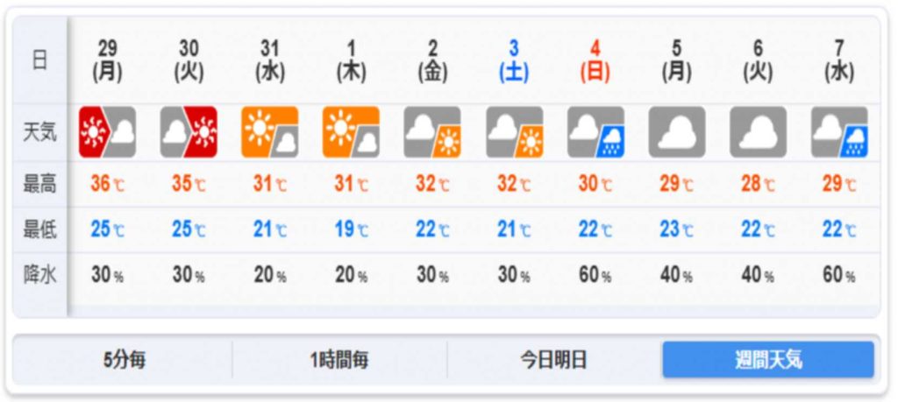Select the 今日明日 tab
This screenshot has width=898, height=402.
554,360
